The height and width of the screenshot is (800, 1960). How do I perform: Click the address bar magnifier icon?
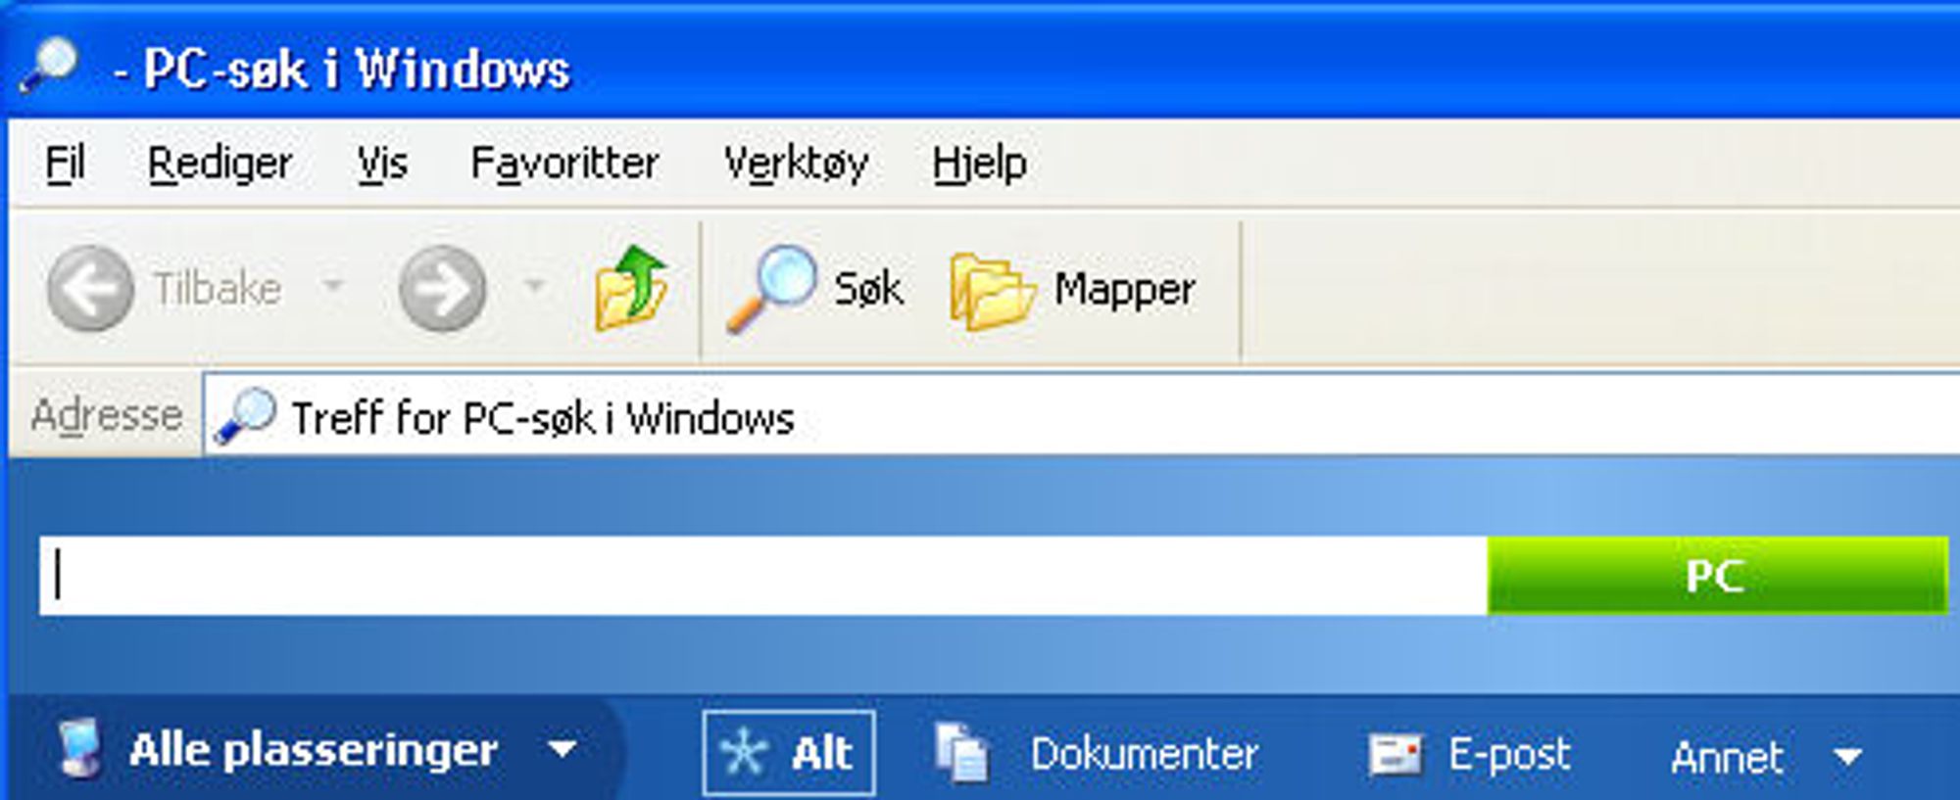click(x=244, y=416)
